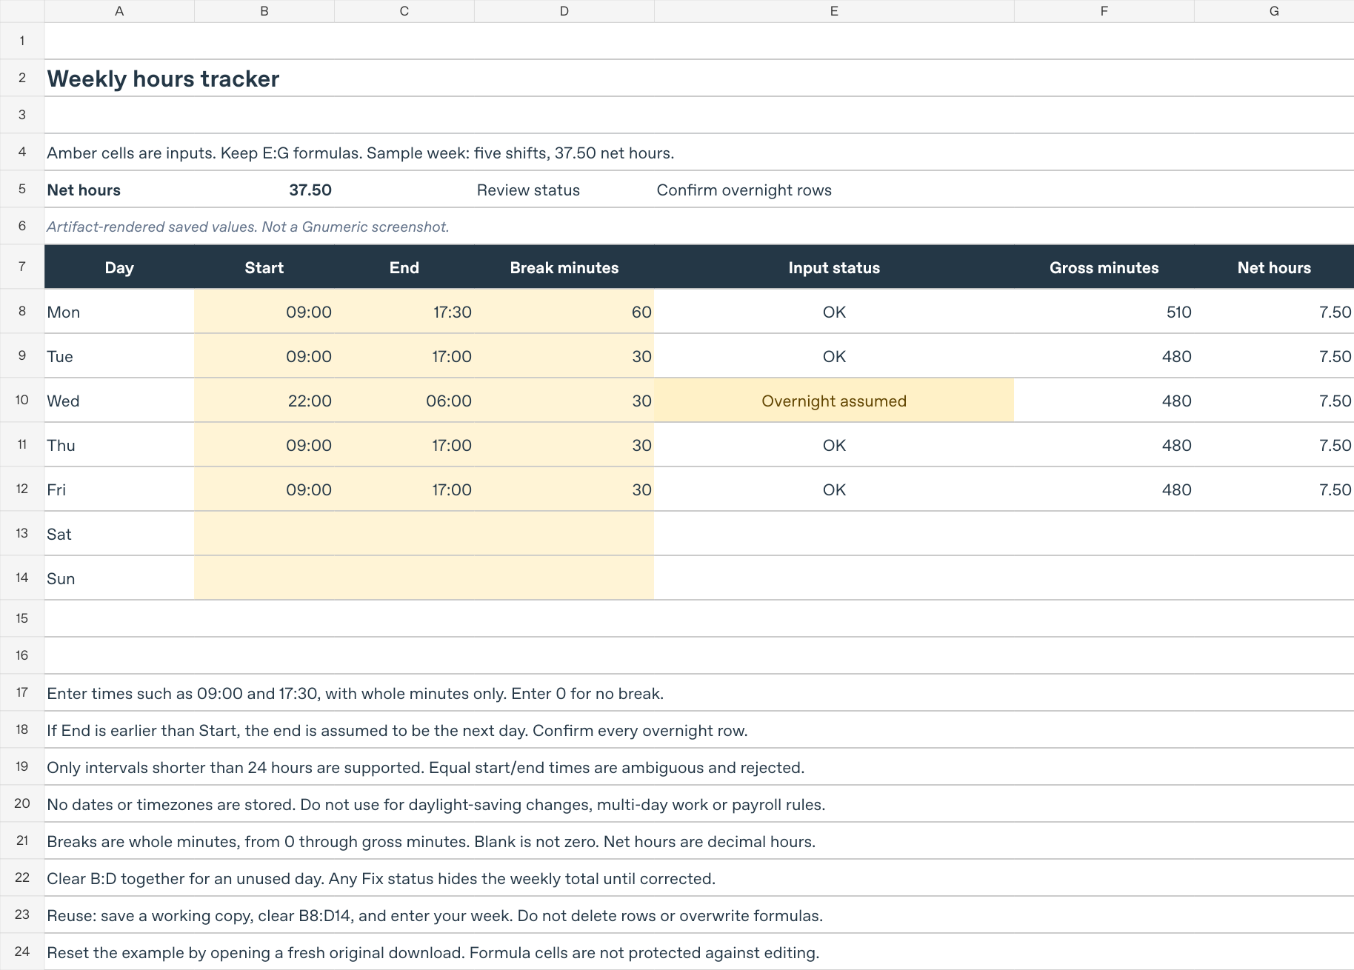1354x970 pixels.
Task: Select Wednesday's end time 06:00
Action: pos(449,401)
